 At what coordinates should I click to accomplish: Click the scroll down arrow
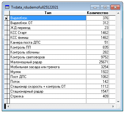118,101
